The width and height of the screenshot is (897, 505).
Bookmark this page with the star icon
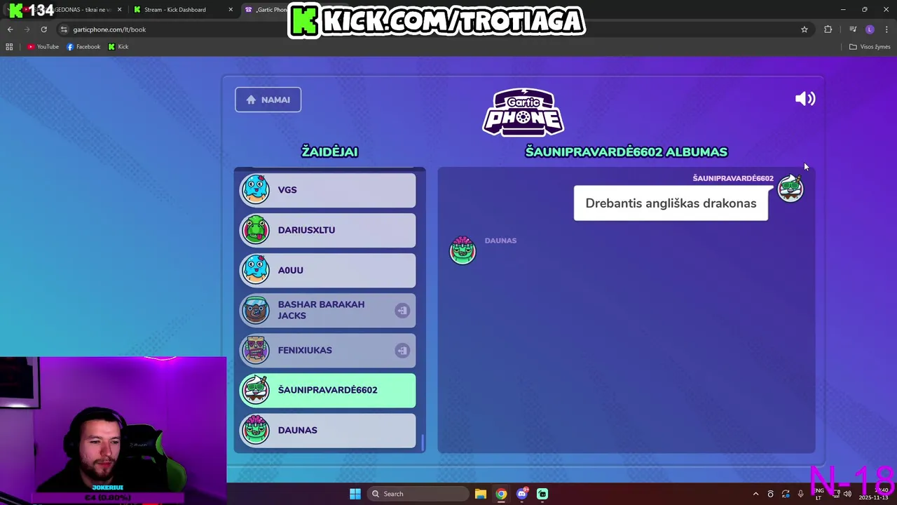[804, 29]
